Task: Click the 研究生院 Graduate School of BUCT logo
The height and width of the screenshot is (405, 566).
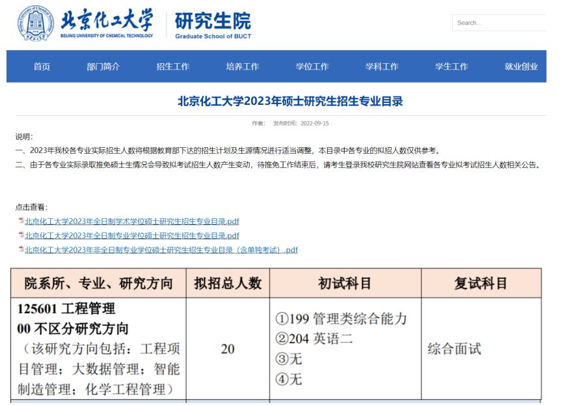Action: click(x=213, y=25)
